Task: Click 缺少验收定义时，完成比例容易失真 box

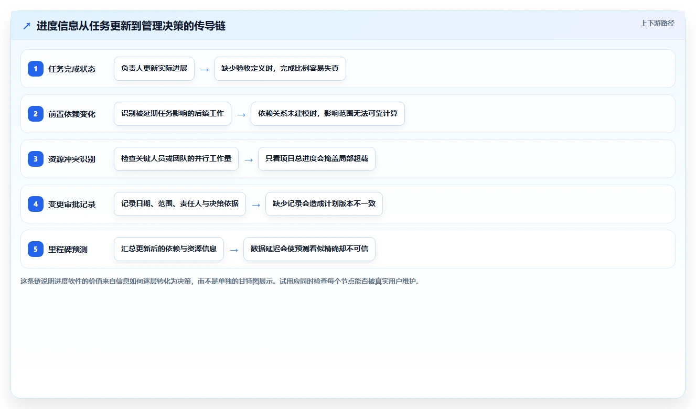Action: pos(280,69)
